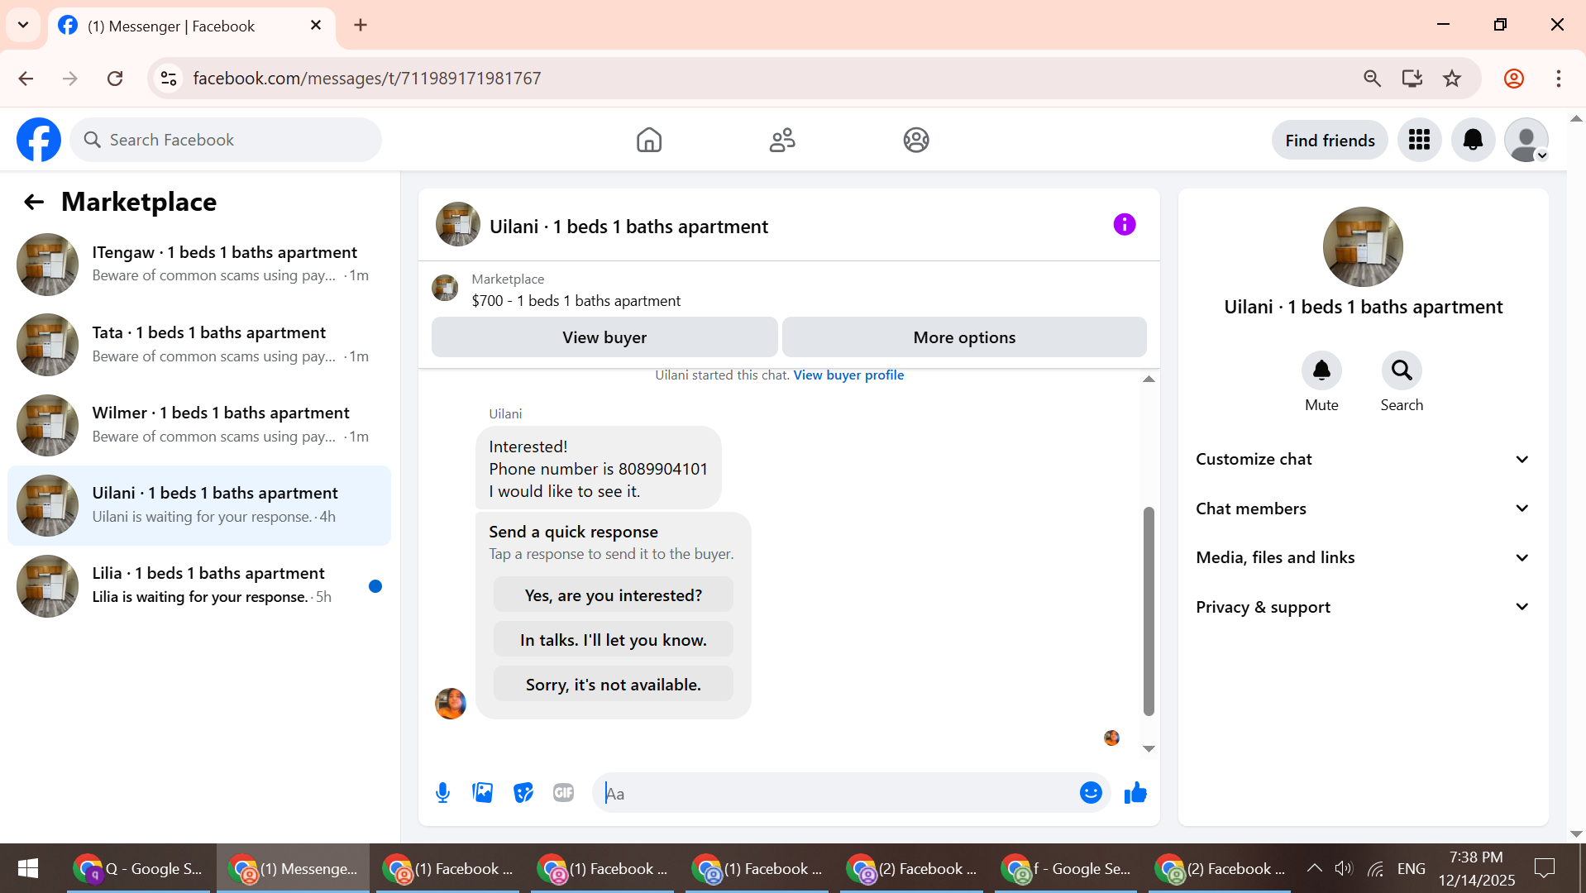
Task: Click the More options button
Action: [x=964, y=337]
